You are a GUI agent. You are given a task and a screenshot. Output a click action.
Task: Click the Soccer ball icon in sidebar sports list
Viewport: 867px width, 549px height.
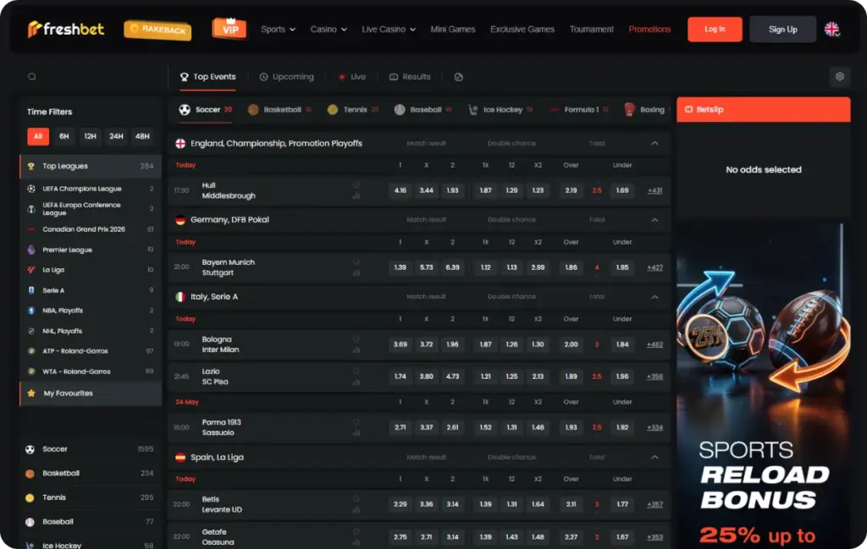[30, 449]
